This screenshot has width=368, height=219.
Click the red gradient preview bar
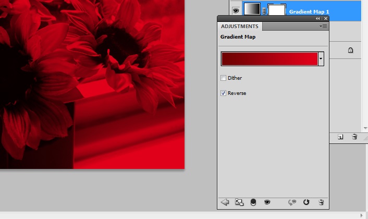pyautogui.click(x=269, y=59)
